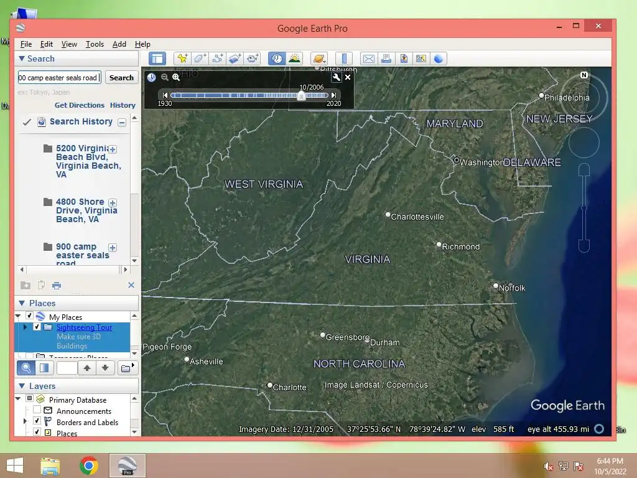Viewport: 637px width, 478px height.
Task: Open Get Directions link
Action: coord(80,105)
